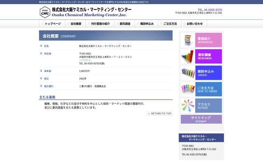This screenshot has height=164, width=263.
Task: Click the header address line under phone number
Action: click(198, 13)
